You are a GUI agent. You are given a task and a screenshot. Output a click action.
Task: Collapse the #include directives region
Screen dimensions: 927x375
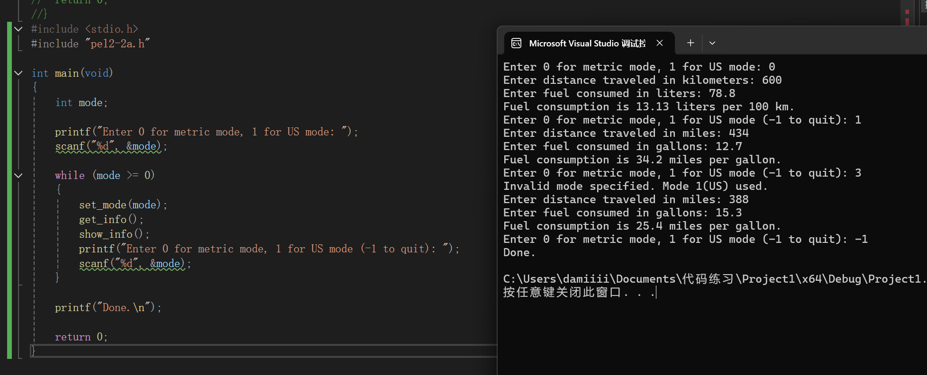[x=18, y=29]
